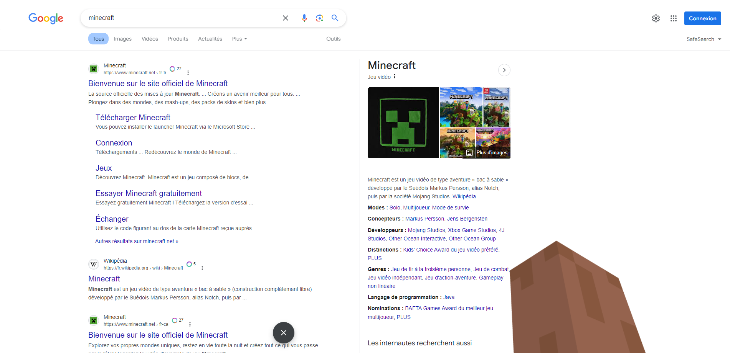Click PLUS after Distinctions

click(375, 258)
